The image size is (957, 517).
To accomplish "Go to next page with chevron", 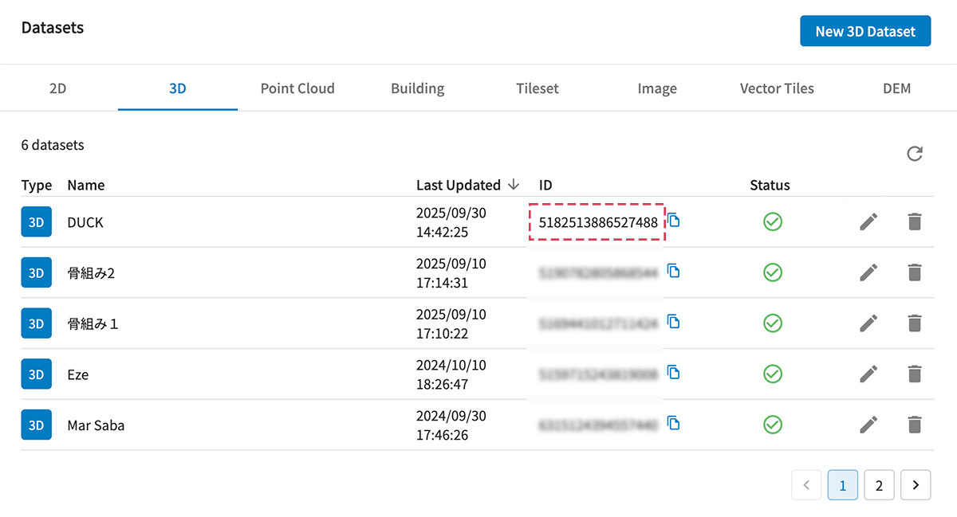I will pyautogui.click(x=916, y=484).
